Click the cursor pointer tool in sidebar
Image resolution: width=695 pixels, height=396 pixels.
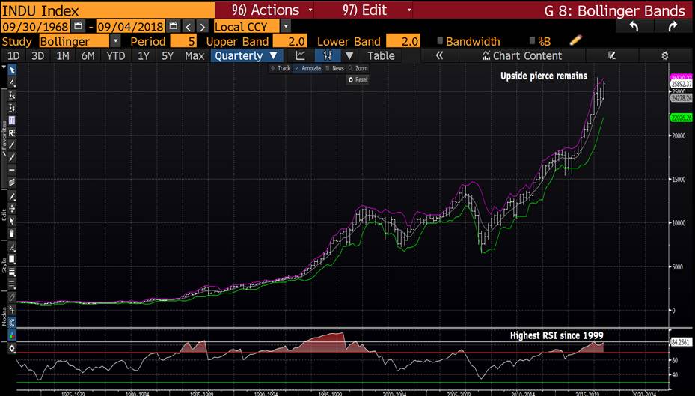pyautogui.click(x=12, y=70)
